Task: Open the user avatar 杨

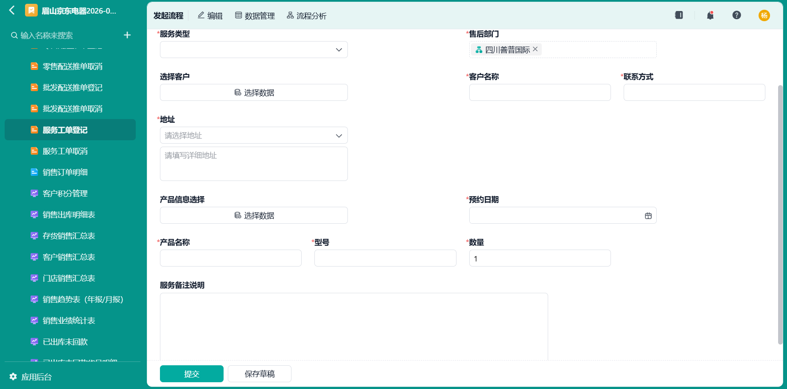Action: [764, 15]
